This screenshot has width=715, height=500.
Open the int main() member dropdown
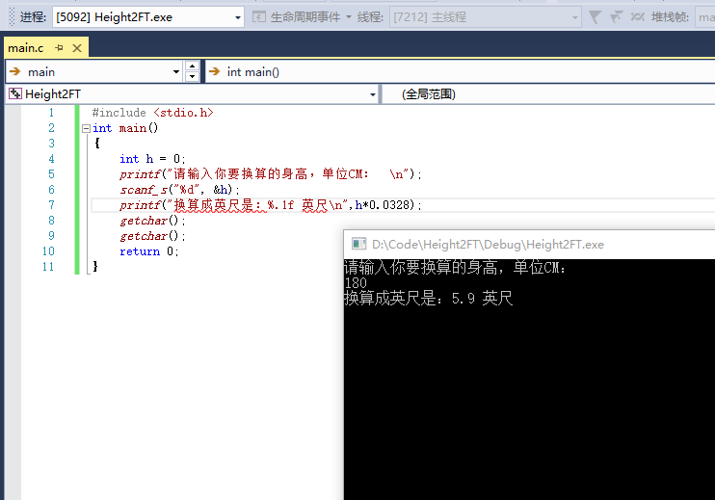[460, 72]
